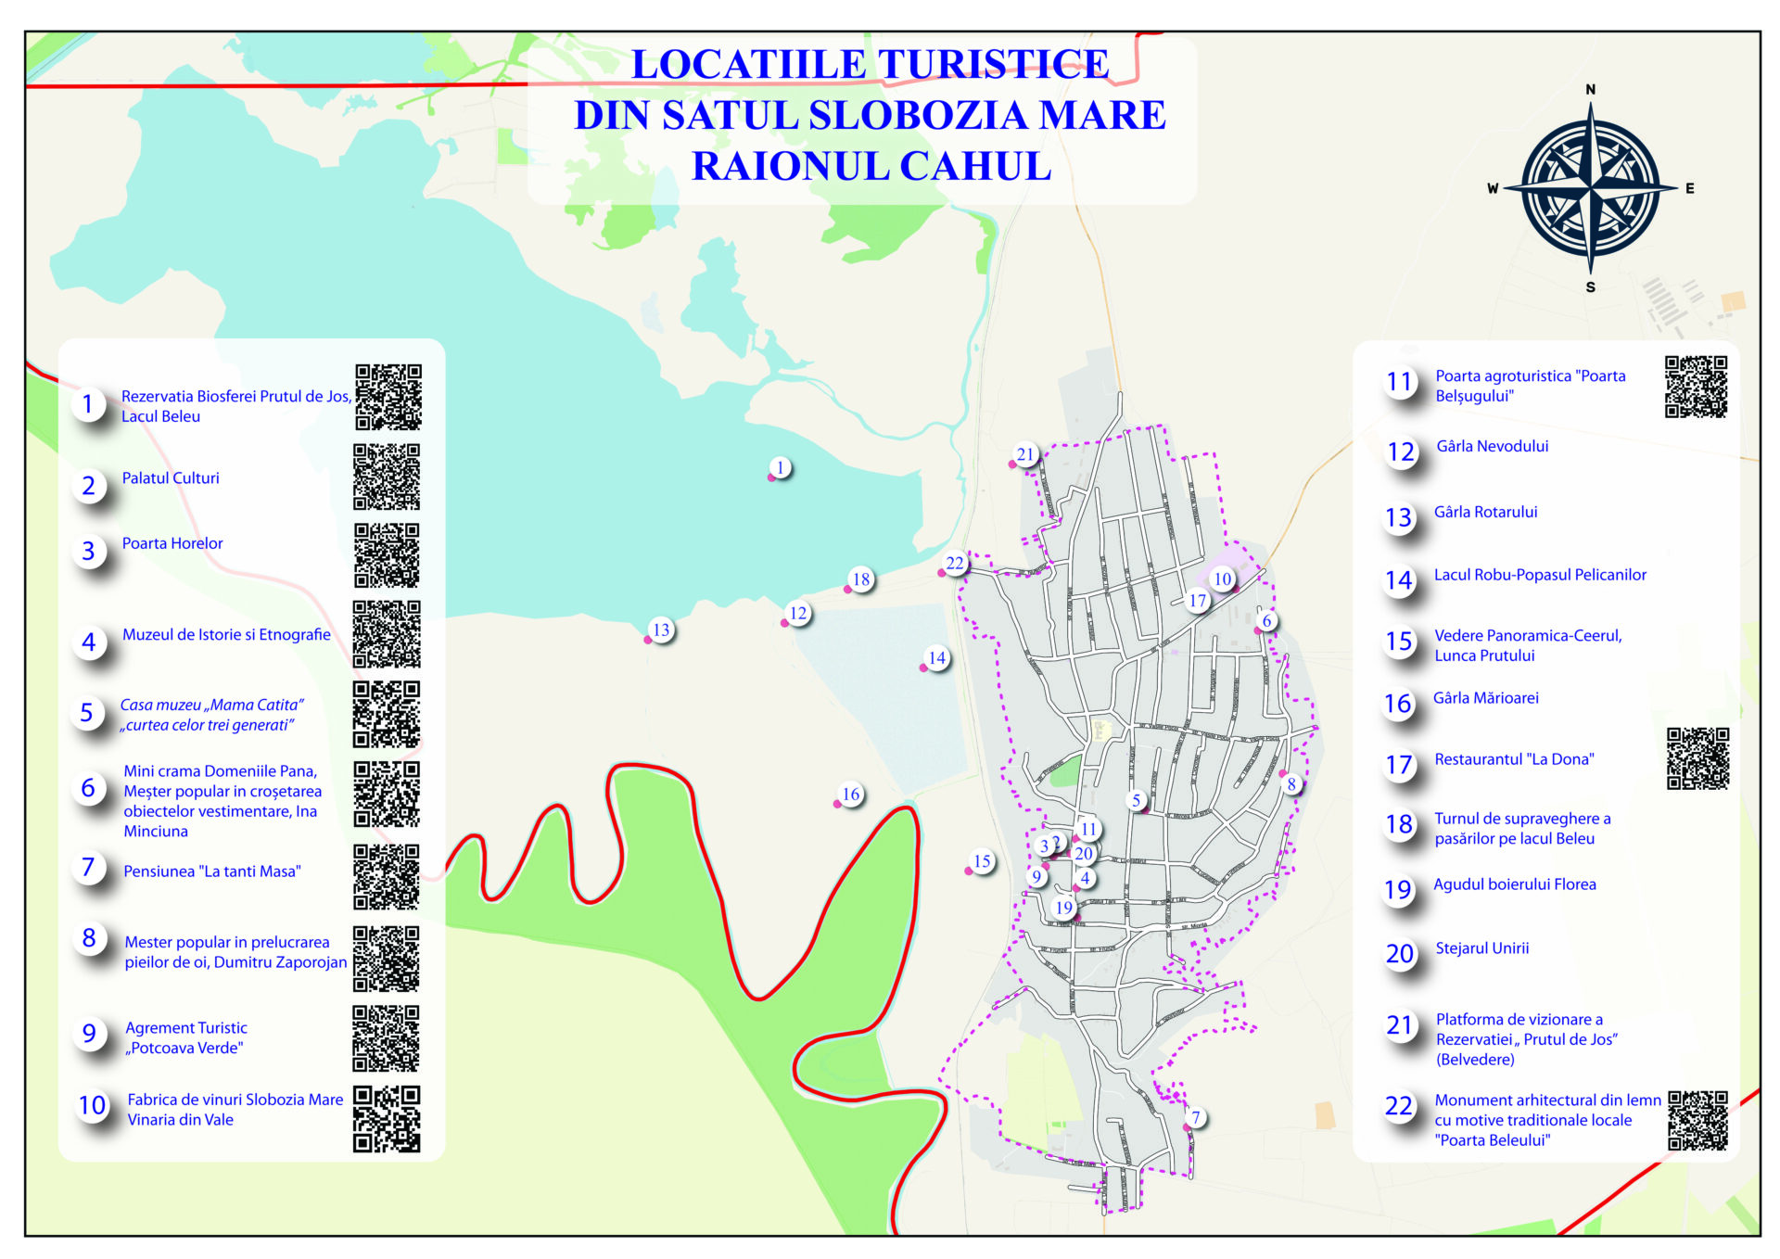Click number 18 badge in right legend

click(x=1399, y=824)
